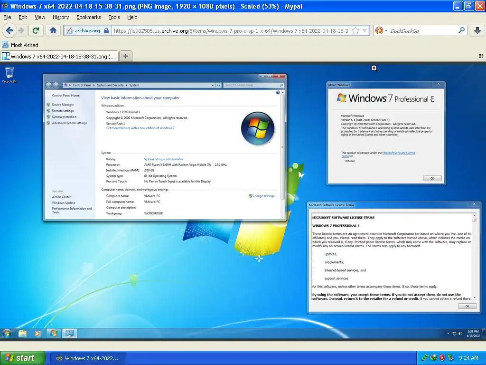The width and height of the screenshot is (486, 365).
Task: Click the Forward arrow navigation button
Action: click(21, 30)
